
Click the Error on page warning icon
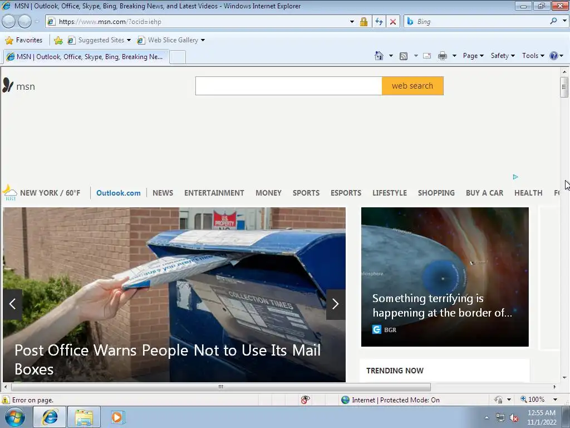(5, 400)
